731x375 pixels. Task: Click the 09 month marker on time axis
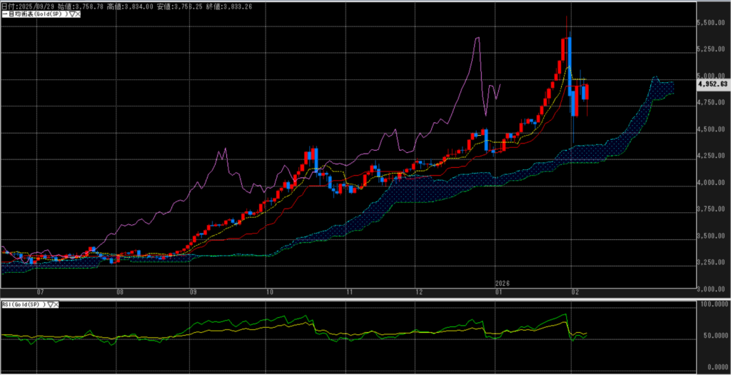(193, 291)
